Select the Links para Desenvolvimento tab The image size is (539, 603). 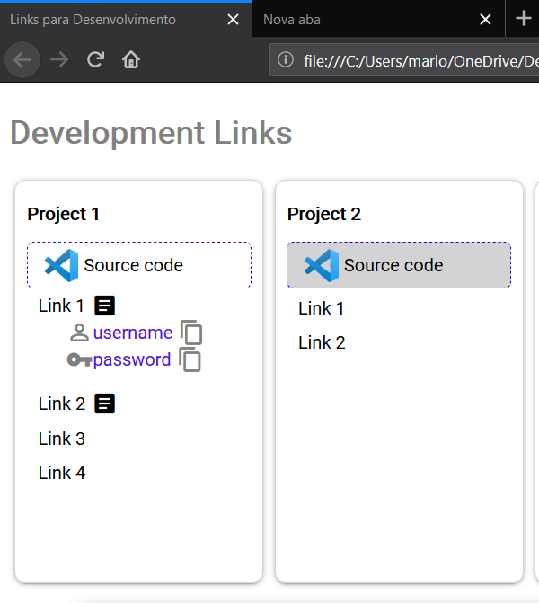pyautogui.click(x=126, y=19)
